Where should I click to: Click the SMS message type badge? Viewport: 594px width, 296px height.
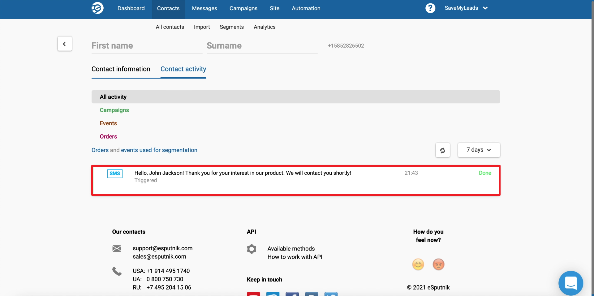(115, 174)
